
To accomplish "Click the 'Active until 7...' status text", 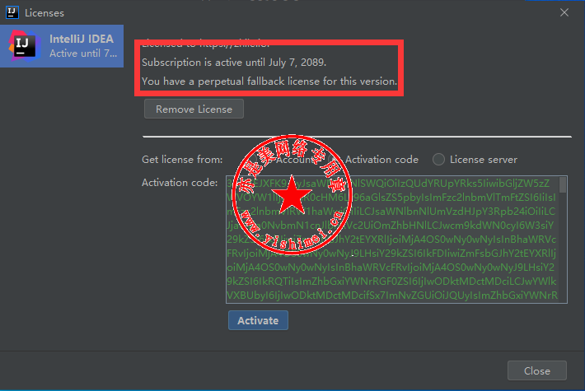I will (83, 54).
